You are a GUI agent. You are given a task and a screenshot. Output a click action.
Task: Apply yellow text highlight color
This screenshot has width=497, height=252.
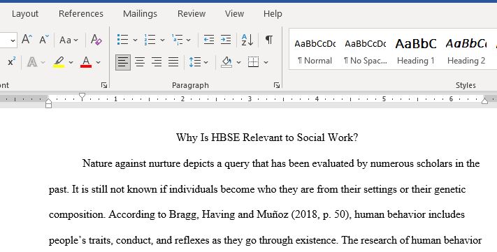coord(59,61)
